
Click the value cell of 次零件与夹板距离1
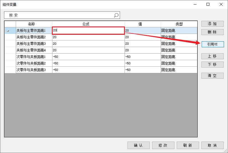[x=143, y=57]
